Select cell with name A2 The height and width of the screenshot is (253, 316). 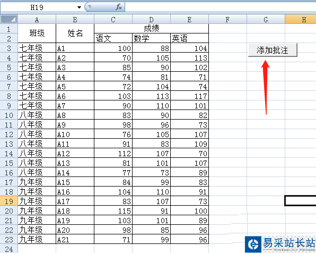click(75, 58)
